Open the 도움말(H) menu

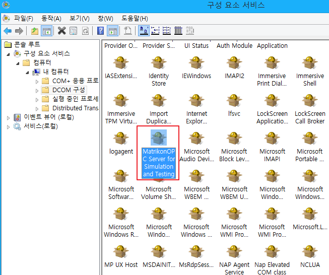tap(135, 19)
